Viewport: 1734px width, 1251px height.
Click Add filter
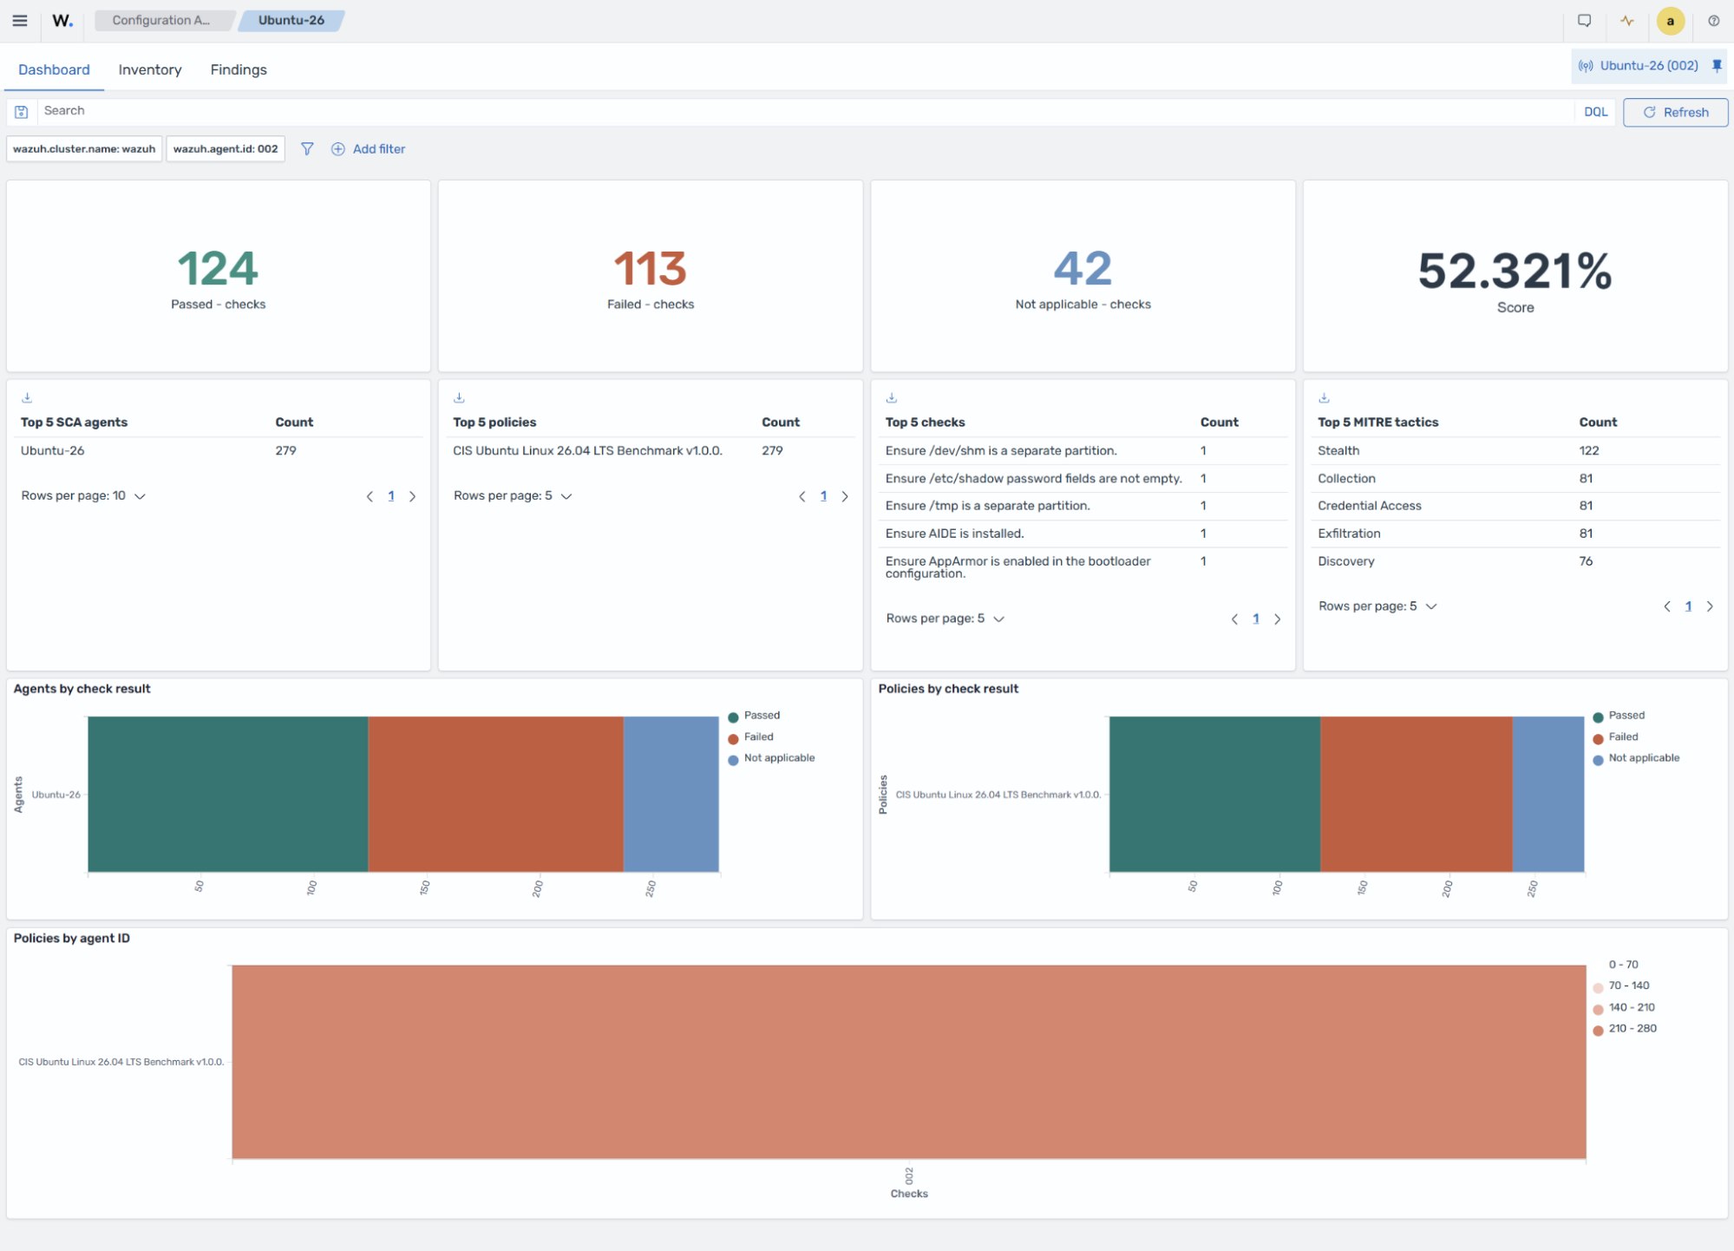(369, 149)
